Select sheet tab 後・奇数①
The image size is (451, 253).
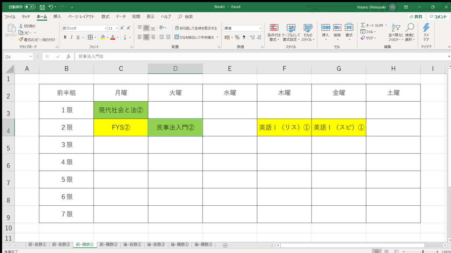tap(132, 245)
